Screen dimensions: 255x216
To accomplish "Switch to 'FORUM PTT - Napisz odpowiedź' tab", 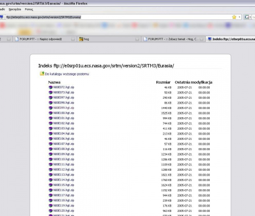I will coord(41,39).
